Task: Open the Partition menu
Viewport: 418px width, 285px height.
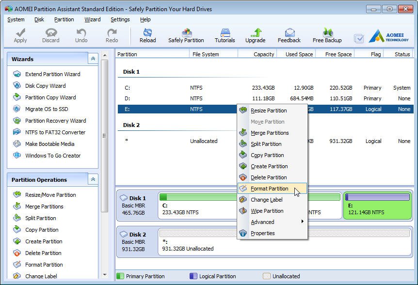Action: coord(64,19)
